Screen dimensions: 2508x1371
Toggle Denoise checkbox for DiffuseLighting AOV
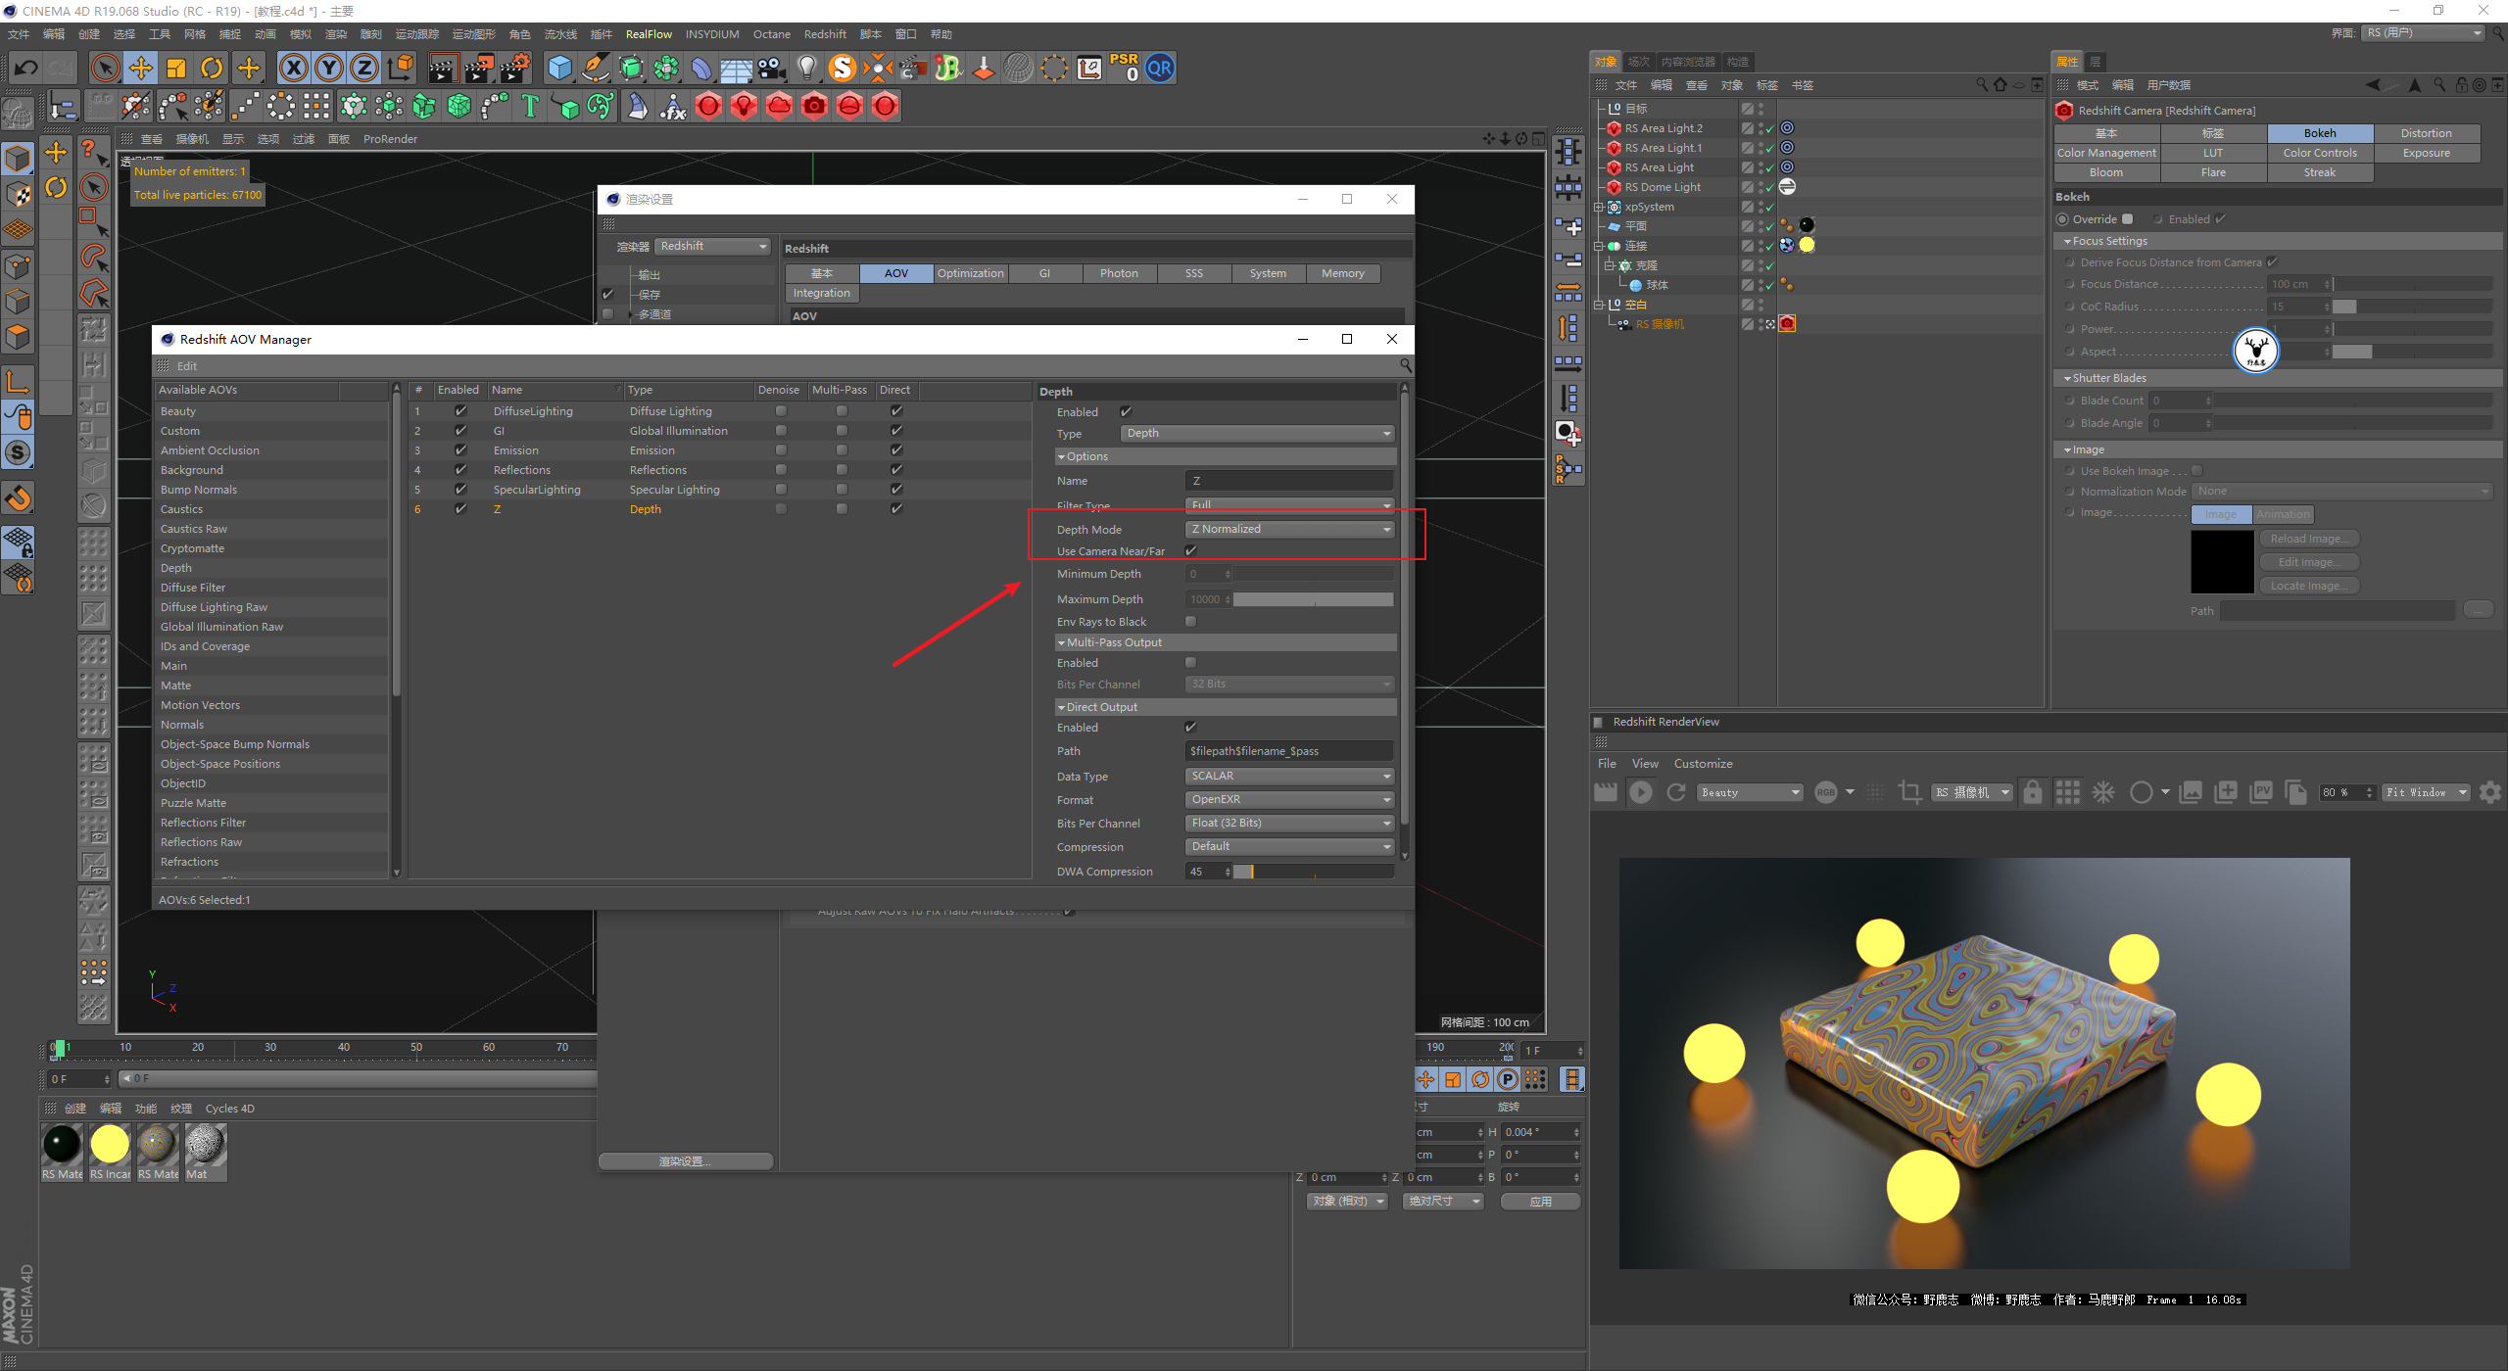pyautogui.click(x=781, y=411)
